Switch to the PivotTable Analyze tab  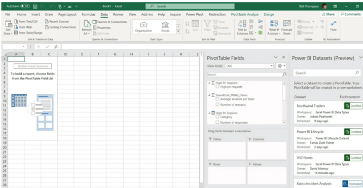pyautogui.click(x=245, y=14)
